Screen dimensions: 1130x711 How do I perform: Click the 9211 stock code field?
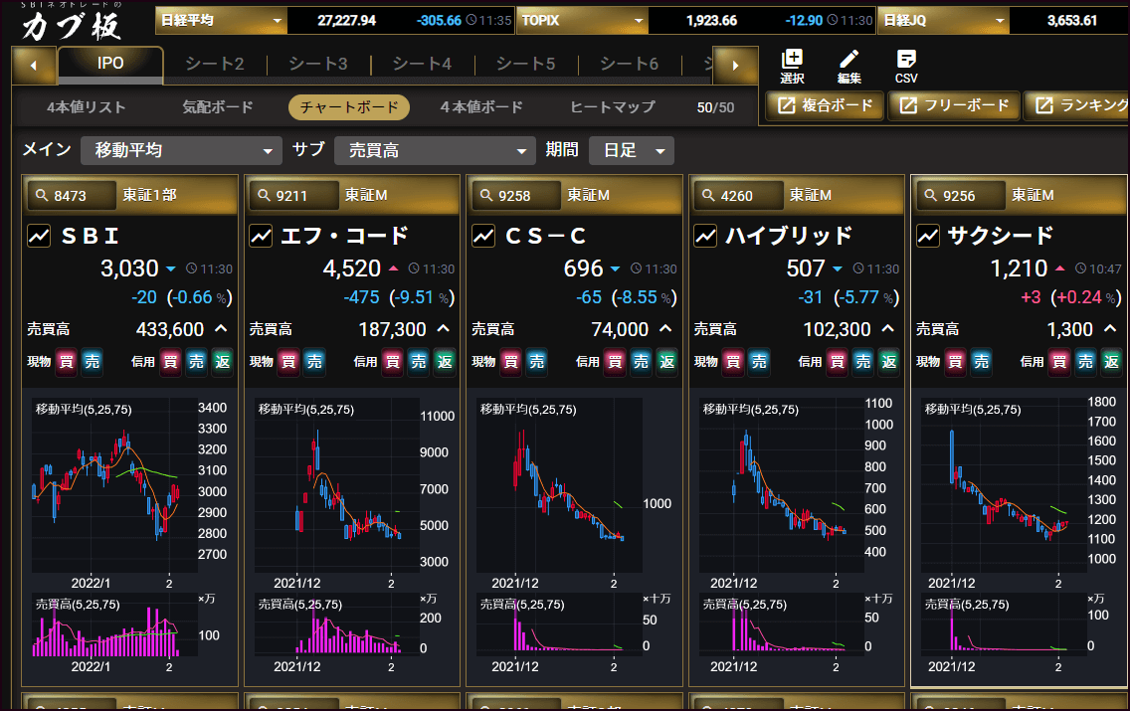coord(294,195)
